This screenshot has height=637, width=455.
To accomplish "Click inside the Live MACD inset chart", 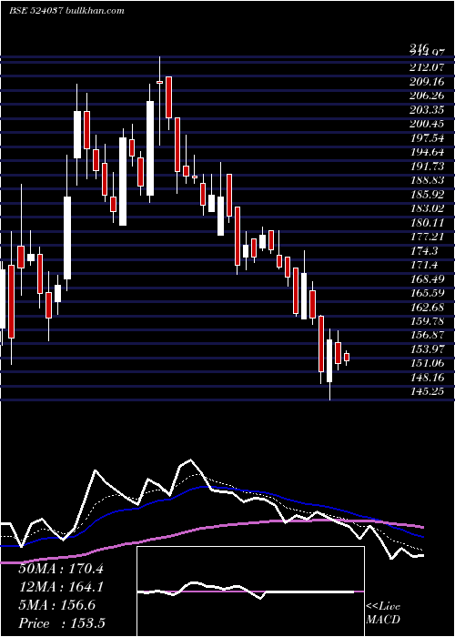I will 250,591.
